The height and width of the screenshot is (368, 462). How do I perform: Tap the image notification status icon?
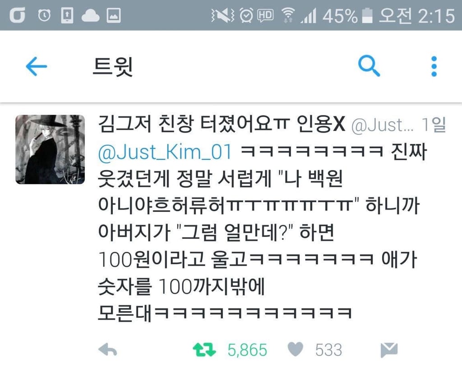pos(113,15)
